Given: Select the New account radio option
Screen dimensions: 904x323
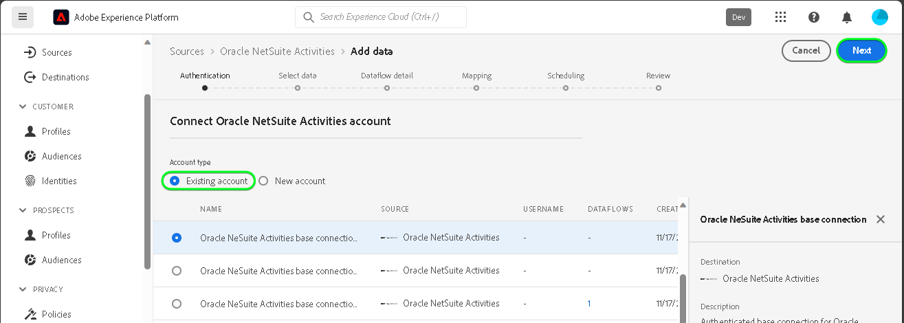Looking at the screenshot, I should [x=263, y=181].
